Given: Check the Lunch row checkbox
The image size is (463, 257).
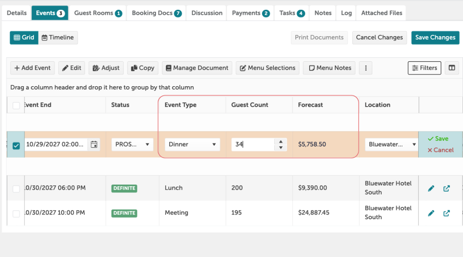Looking at the screenshot, I should tap(16, 189).
